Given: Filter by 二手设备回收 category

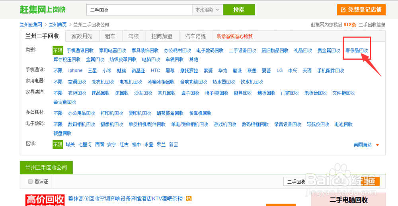Looking at the screenshot, I should 242,50.
